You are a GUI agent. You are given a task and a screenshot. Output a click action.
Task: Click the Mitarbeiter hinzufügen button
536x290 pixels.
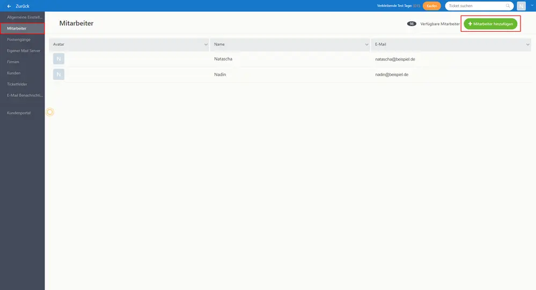coord(490,24)
